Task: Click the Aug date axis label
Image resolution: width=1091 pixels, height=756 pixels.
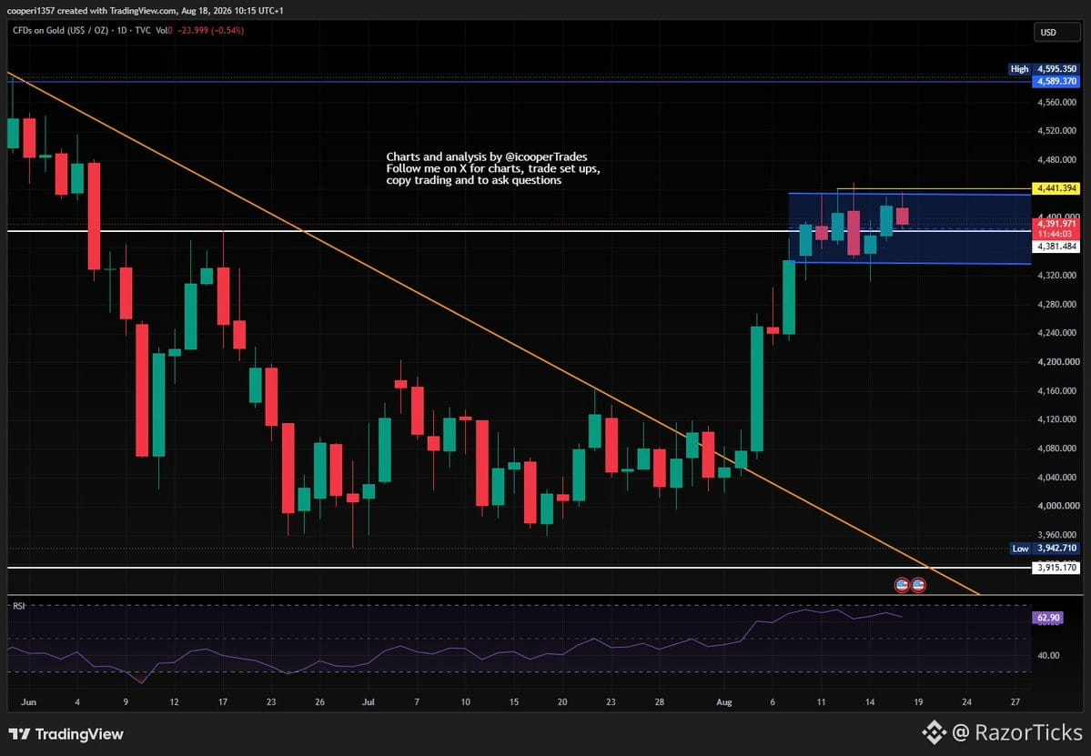Action: pos(724,701)
